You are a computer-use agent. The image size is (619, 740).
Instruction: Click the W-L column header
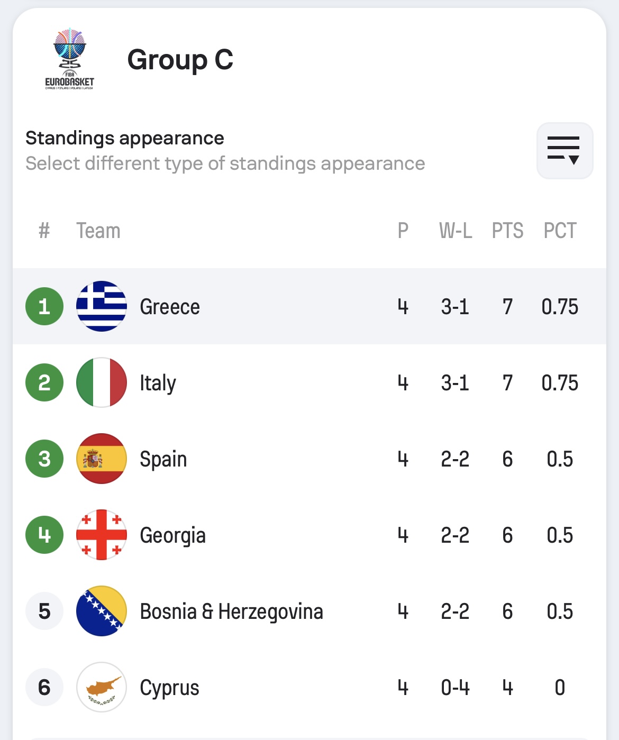[x=456, y=231]
